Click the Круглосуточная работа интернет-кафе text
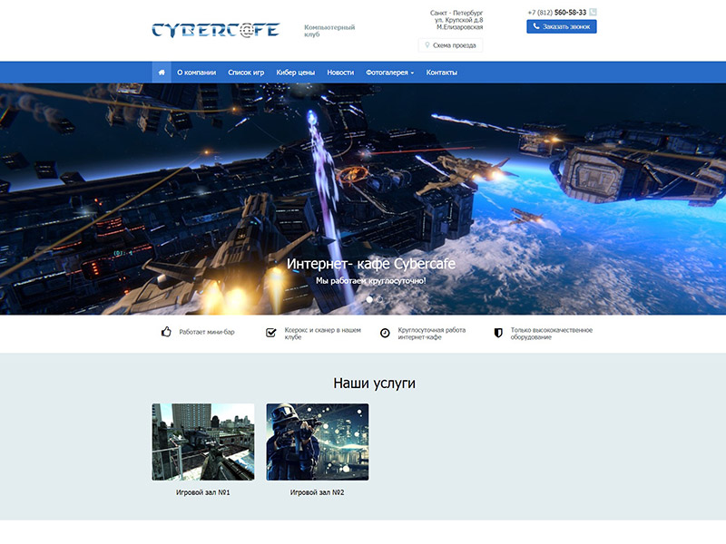 pos(432,334)
